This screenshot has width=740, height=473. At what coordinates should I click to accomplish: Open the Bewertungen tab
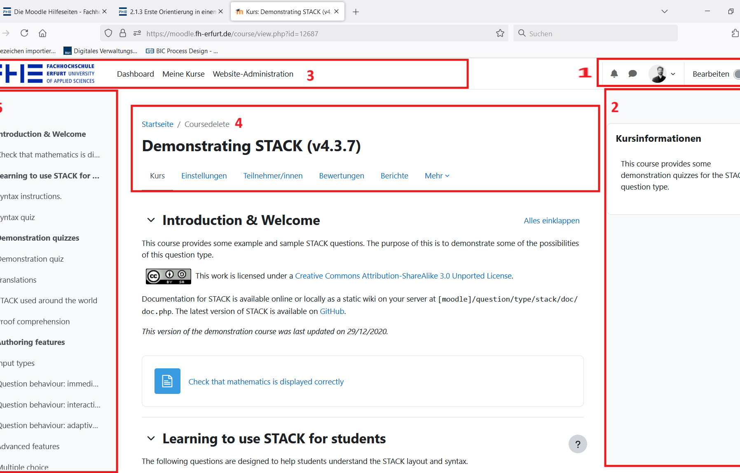click(x=341, y=176)
